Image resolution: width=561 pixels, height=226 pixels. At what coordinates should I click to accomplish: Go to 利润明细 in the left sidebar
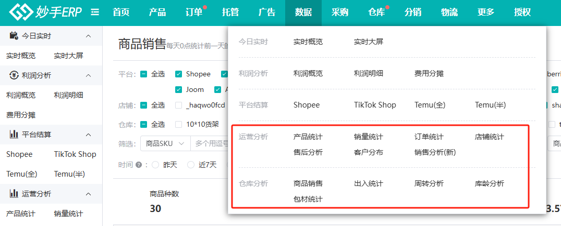pos(69,95)
